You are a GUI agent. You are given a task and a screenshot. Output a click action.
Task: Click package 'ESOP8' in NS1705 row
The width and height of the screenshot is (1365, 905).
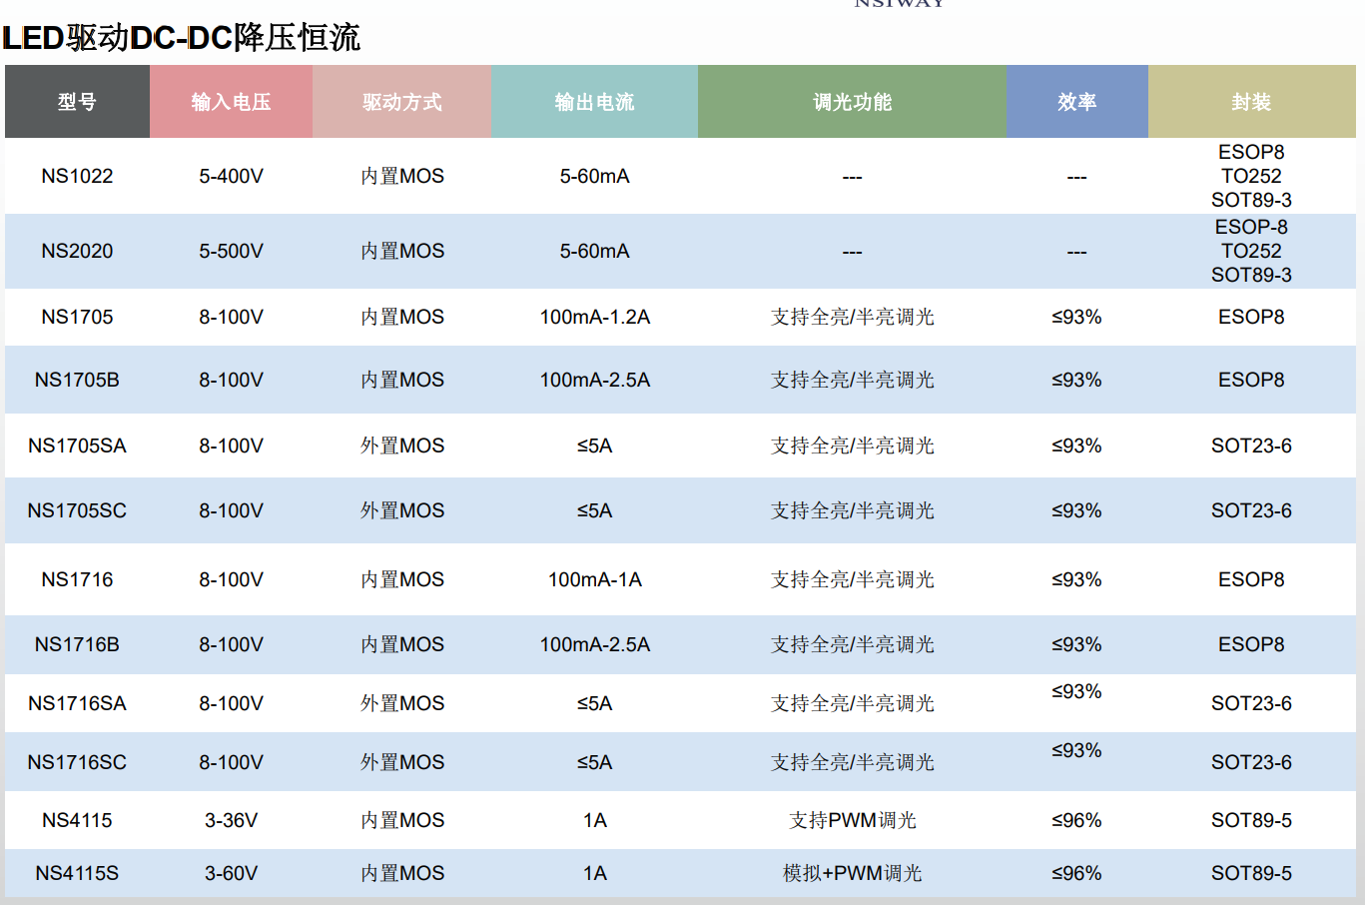point(1251,317)
